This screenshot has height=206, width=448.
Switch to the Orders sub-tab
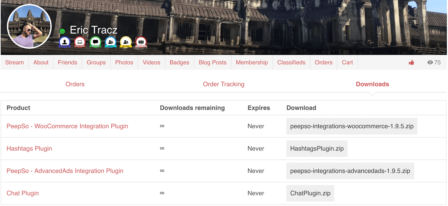(75, 84)
